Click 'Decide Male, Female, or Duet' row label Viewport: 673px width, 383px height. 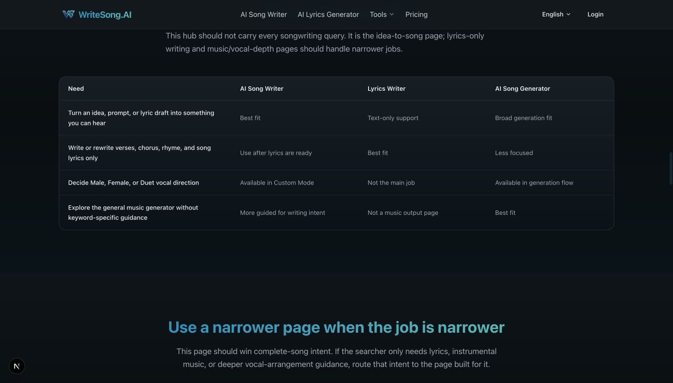point(134,182)
